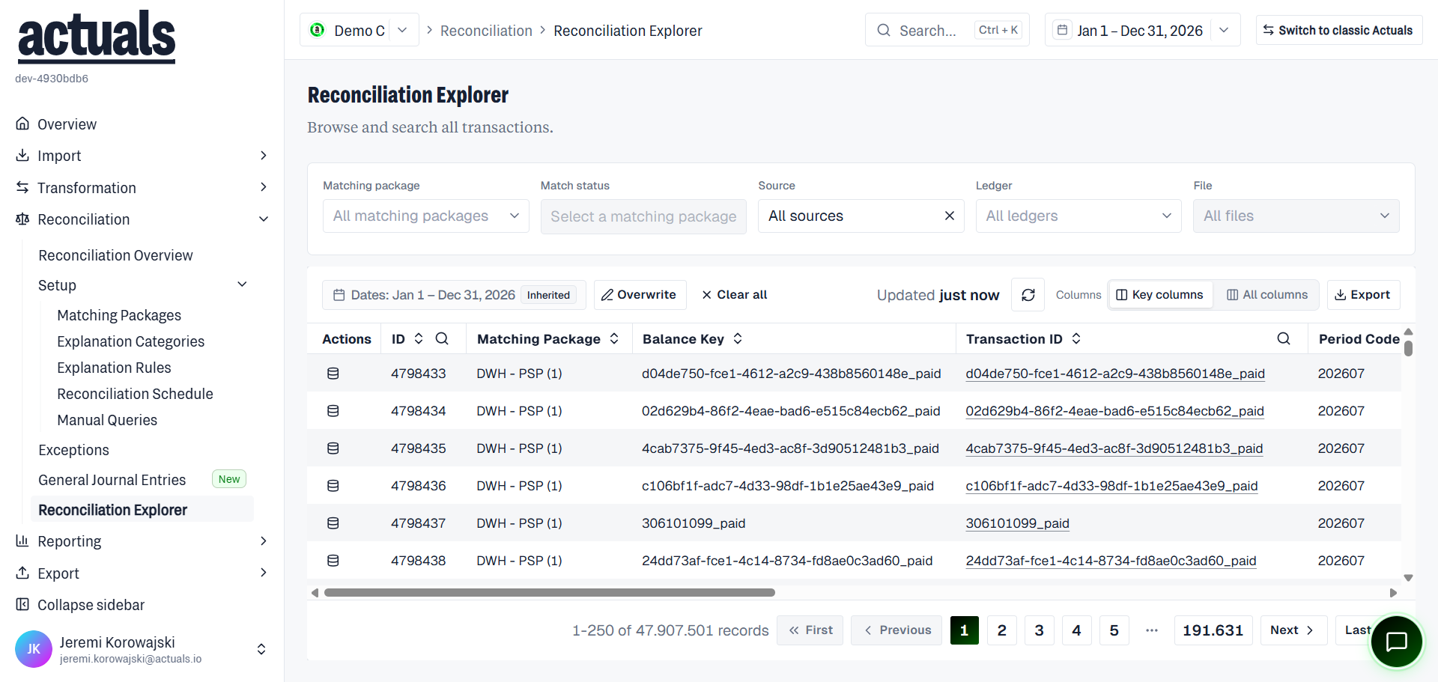Viewport: 1438px width, 682px height.
Task: Collapse the Setup submenu
Action: [x=242, y=284]
